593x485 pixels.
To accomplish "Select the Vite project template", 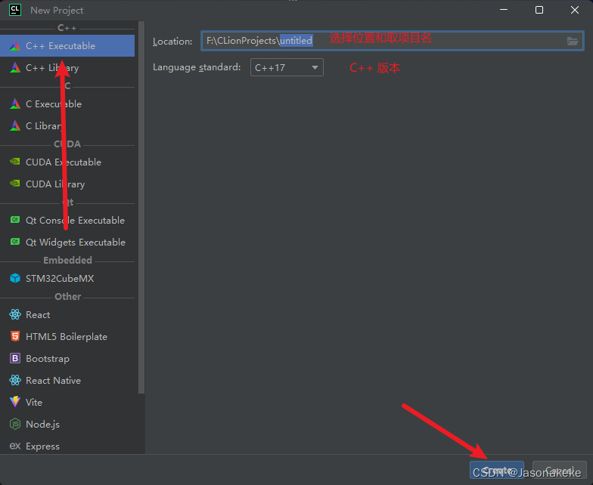I will point(67,402).
